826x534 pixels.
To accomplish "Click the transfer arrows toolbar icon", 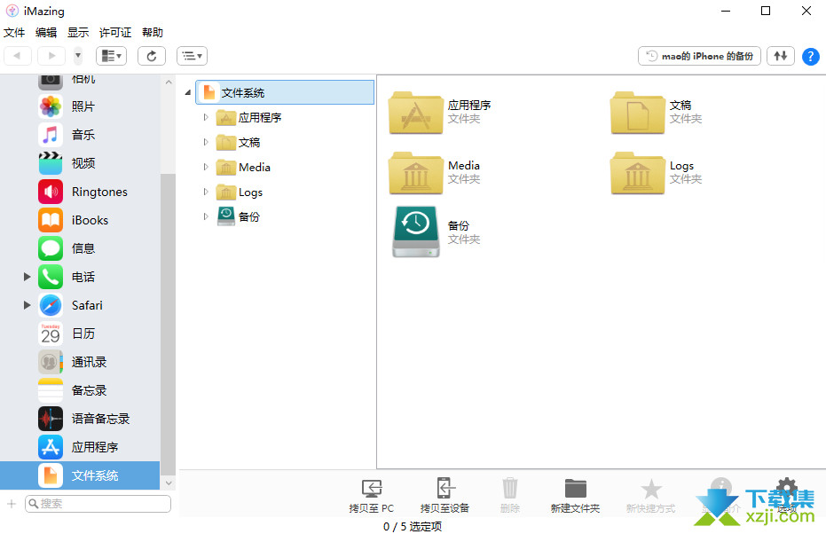I will pos(780,56).
